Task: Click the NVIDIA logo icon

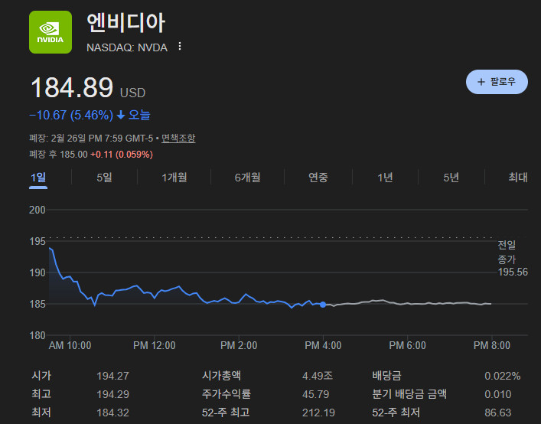Action: 51,32
